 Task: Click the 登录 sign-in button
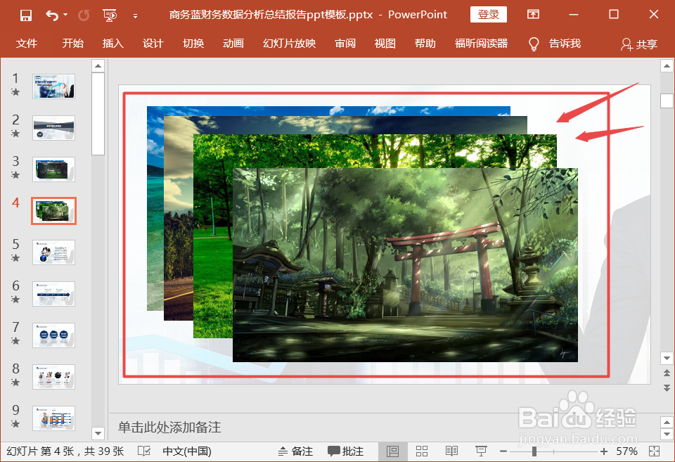click(x=488, y=15)
